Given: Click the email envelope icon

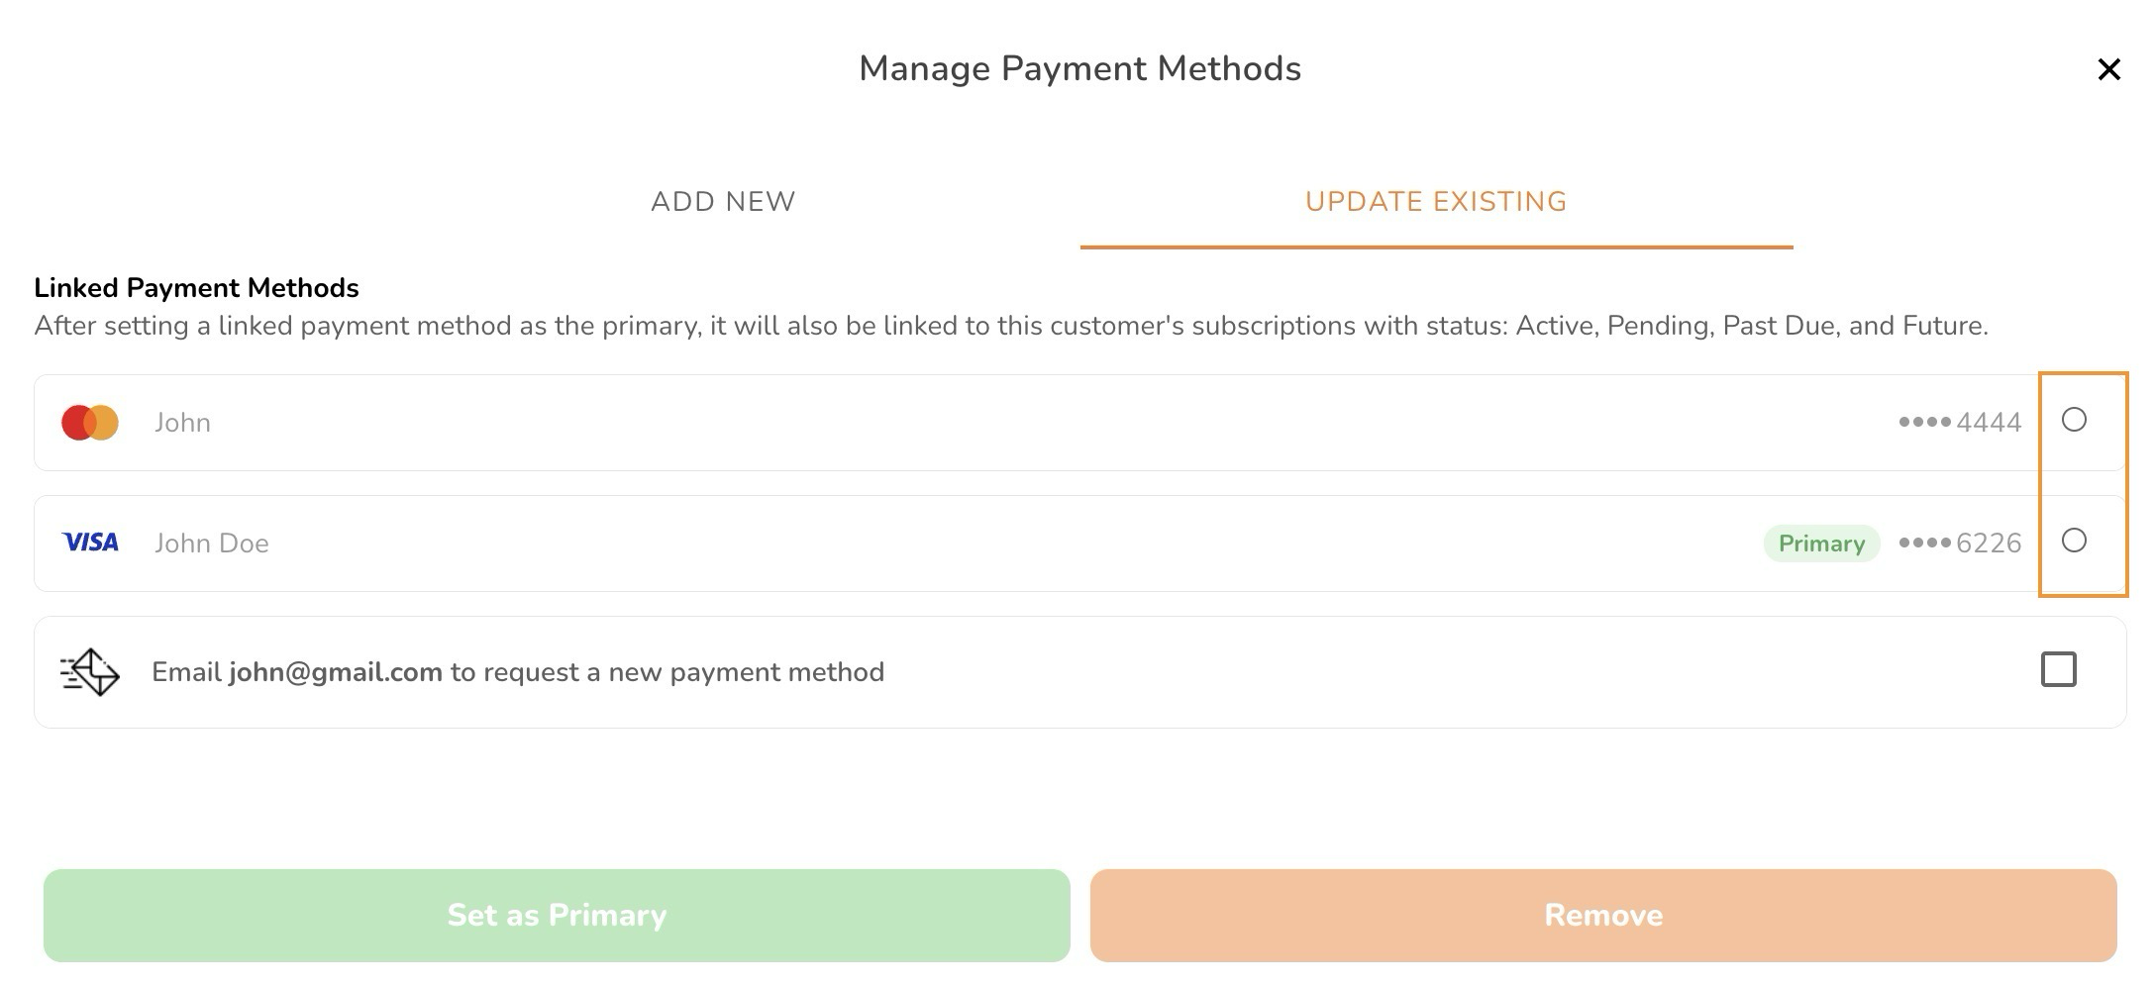Looking at the screenshot, I should 90,672.
